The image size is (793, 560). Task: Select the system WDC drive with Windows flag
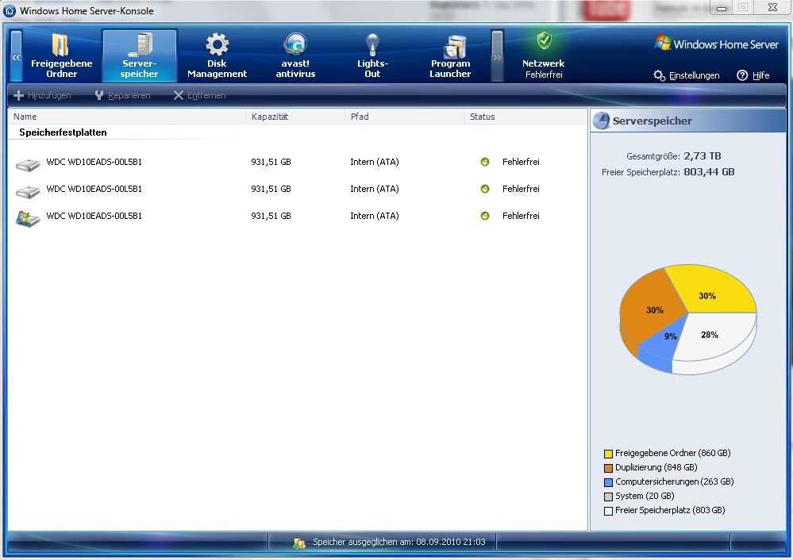click(298, 216)
